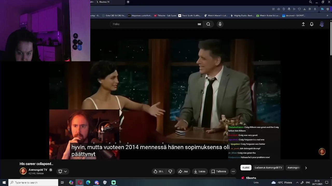Click floating channel avatar at page right edge

tap(322, 152)
